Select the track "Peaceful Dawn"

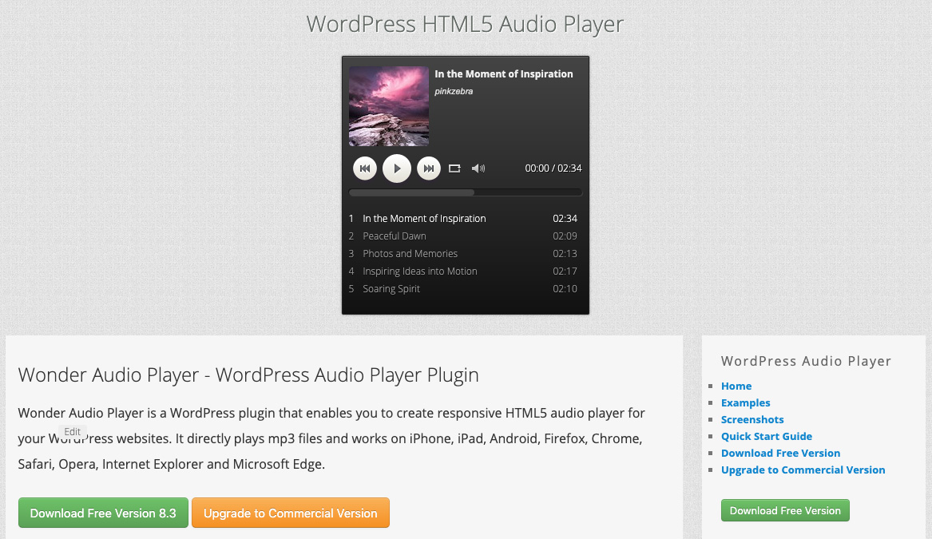pyautogui.click(x=394, y=236)
